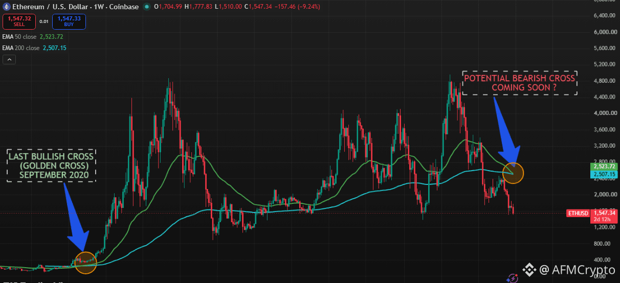Click the 5,200.00 price axis label
This screenshot has width=620, height=283.
[604, 64]
